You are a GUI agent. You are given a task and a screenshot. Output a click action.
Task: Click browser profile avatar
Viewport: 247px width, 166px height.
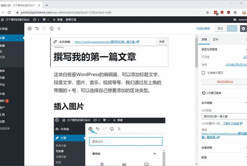pyautogui.click(x=244, y=12)
